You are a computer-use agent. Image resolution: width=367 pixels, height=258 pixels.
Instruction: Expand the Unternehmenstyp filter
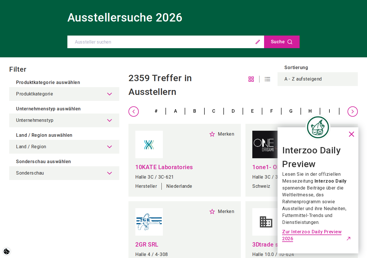pyautogui.click(x=64, y=120)
